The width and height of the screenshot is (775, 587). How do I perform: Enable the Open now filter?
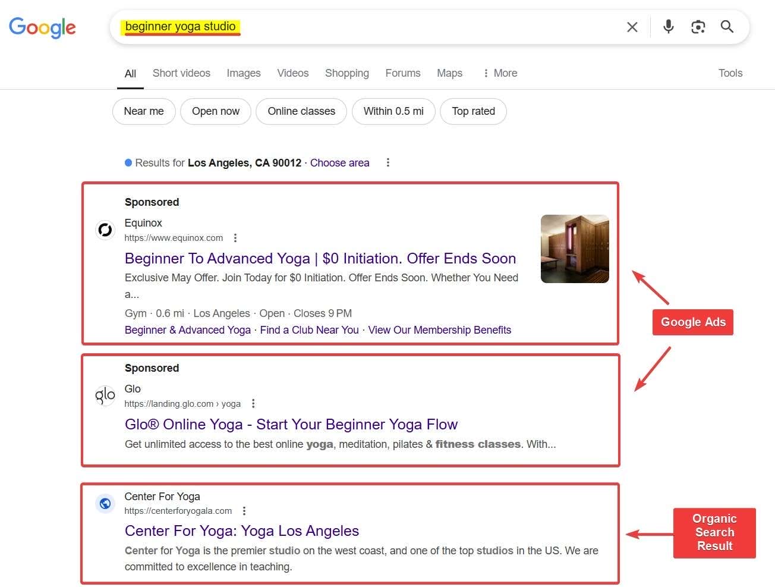(x=216, y=111)
